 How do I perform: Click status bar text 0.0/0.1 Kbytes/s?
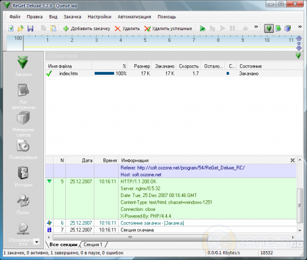point(224,253)
